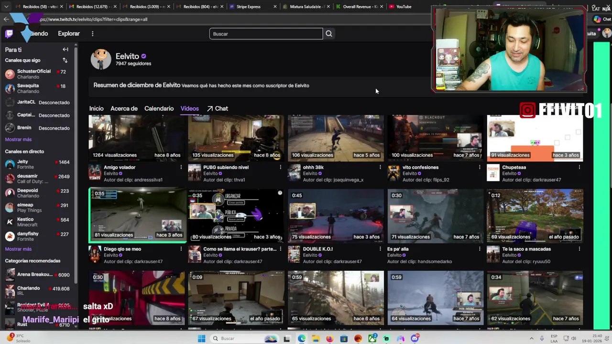Open options for Como se llama el krauser clip

point(280,249)
